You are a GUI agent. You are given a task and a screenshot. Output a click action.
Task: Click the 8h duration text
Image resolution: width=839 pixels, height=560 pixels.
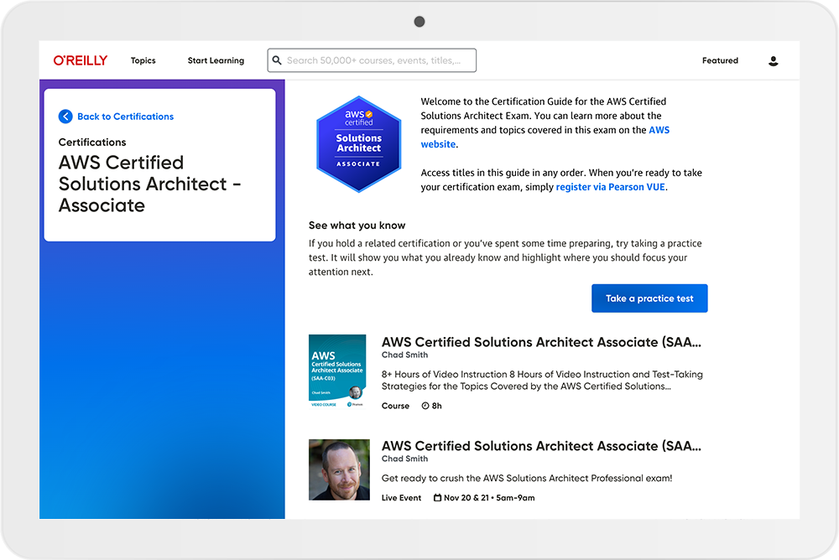point(437,406)
